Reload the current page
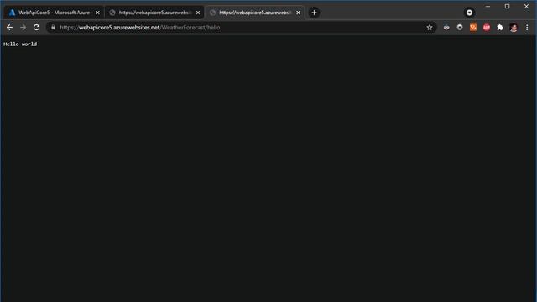537x302 pixels. pos(36,28)
